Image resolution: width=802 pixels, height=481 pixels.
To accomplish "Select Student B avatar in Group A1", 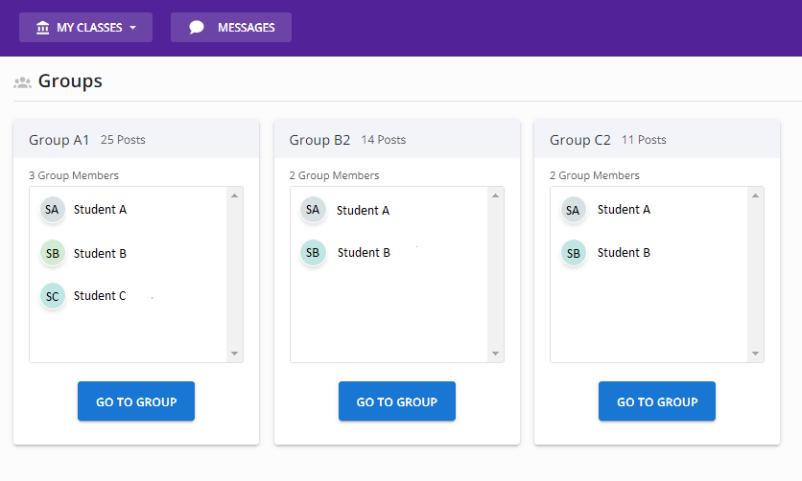I will (x=52, y=253).
